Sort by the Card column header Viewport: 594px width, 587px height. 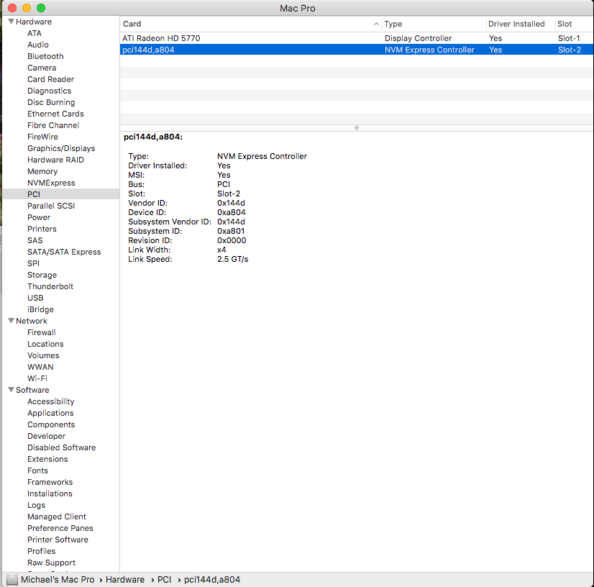point(251,24)
